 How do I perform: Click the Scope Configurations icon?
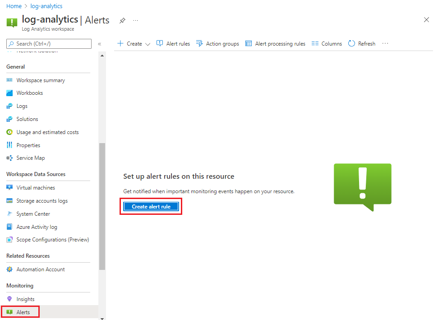click(x=9, y=240)
